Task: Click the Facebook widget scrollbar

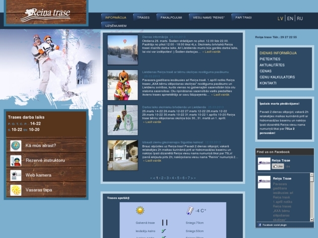Action: pos(312,198)
